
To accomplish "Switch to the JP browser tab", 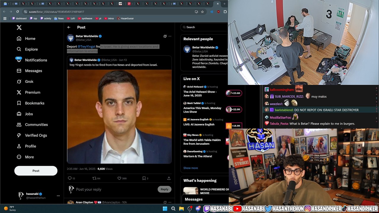I will pyautogui.click(x=129, y=4).
